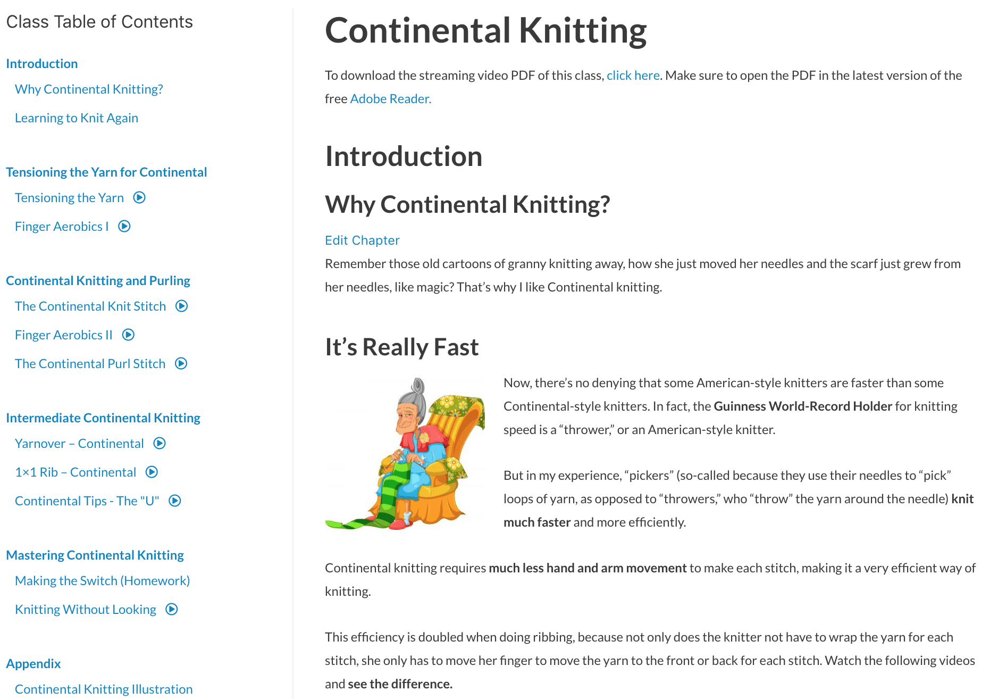Click play icon next to Knitting Without Looking

172,610
